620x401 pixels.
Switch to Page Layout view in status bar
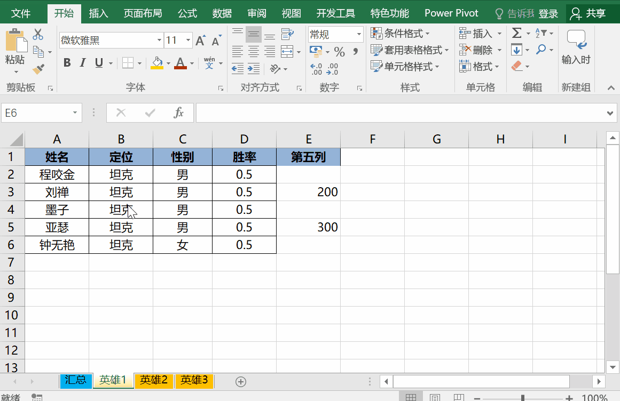coord(435,397)
